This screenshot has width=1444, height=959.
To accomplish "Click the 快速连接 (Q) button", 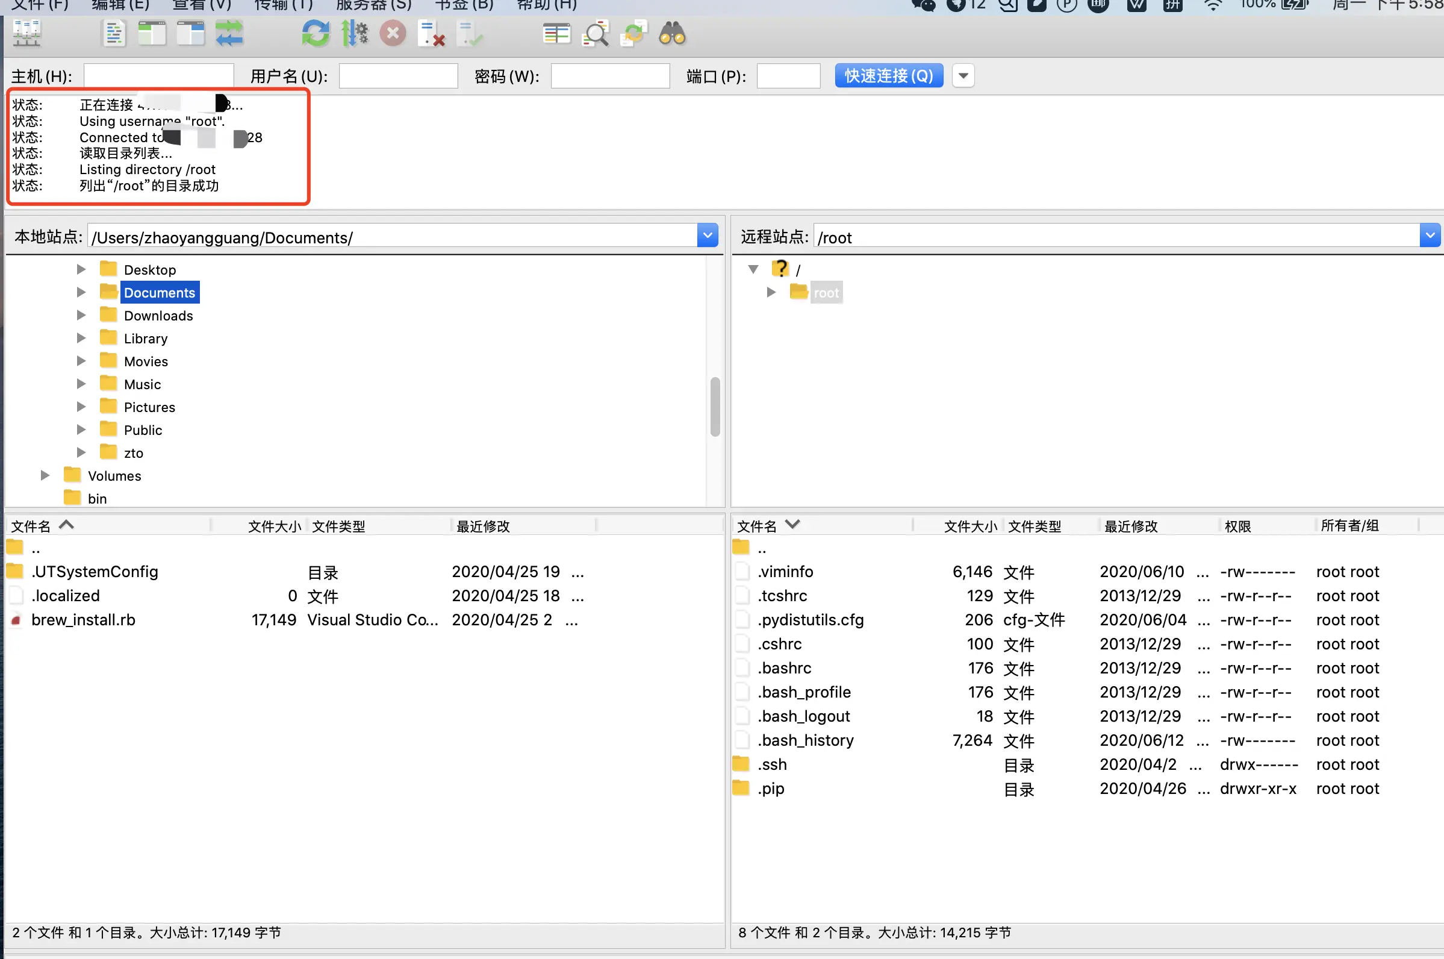I will tap(888, 76).
